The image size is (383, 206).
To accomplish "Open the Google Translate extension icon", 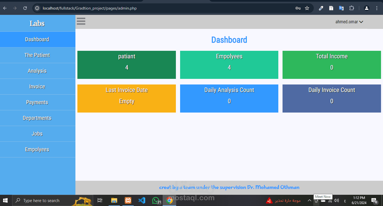I will pyautogui.click(x=341, y=8).
